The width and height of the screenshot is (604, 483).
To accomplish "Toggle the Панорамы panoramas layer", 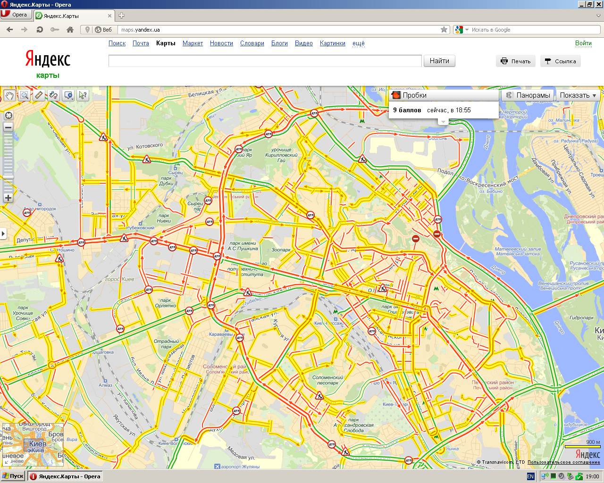I will point(528,95).
